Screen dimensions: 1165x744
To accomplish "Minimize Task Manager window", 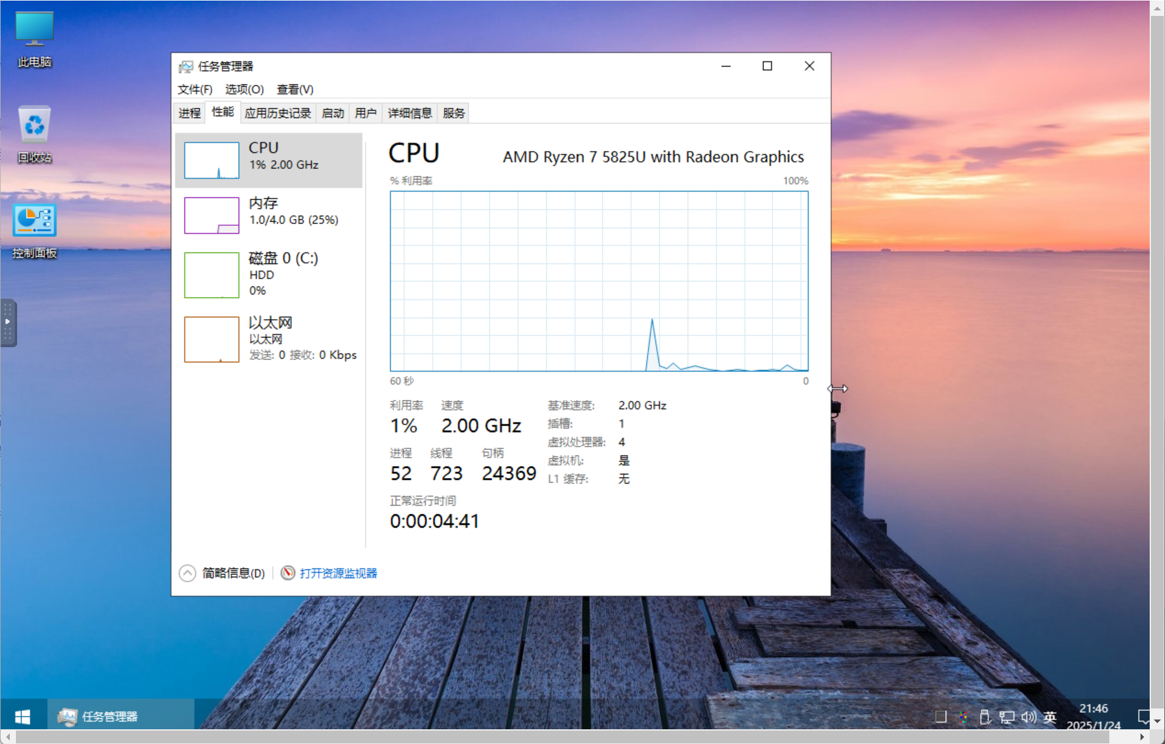I will [x=726, y=66].
